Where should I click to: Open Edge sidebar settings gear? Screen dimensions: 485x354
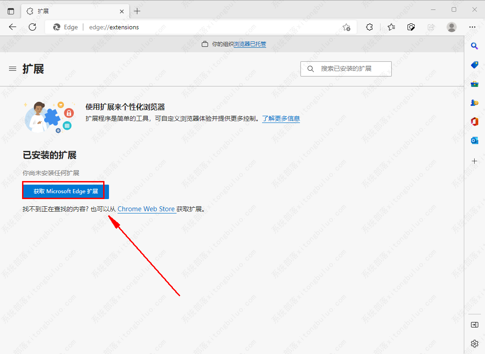tap(474, 344)
